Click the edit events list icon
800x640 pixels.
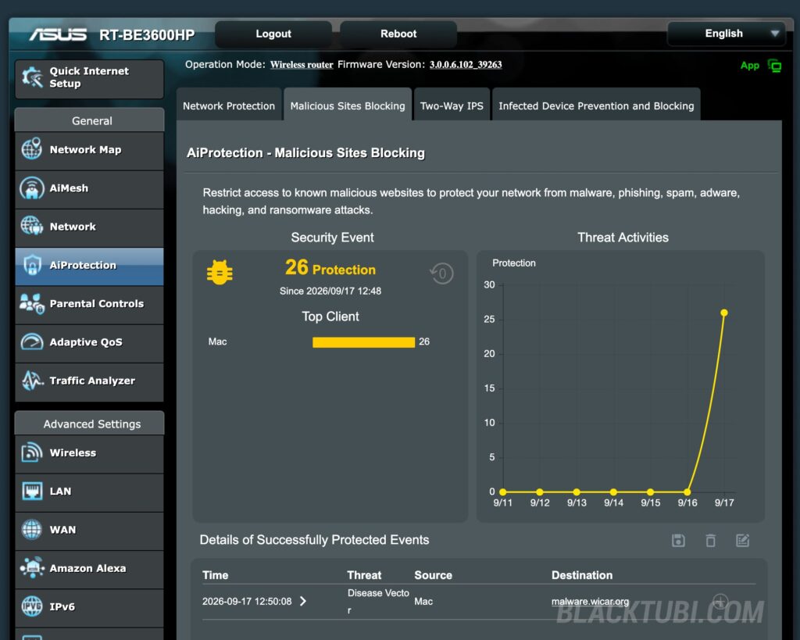pos(742,541)
